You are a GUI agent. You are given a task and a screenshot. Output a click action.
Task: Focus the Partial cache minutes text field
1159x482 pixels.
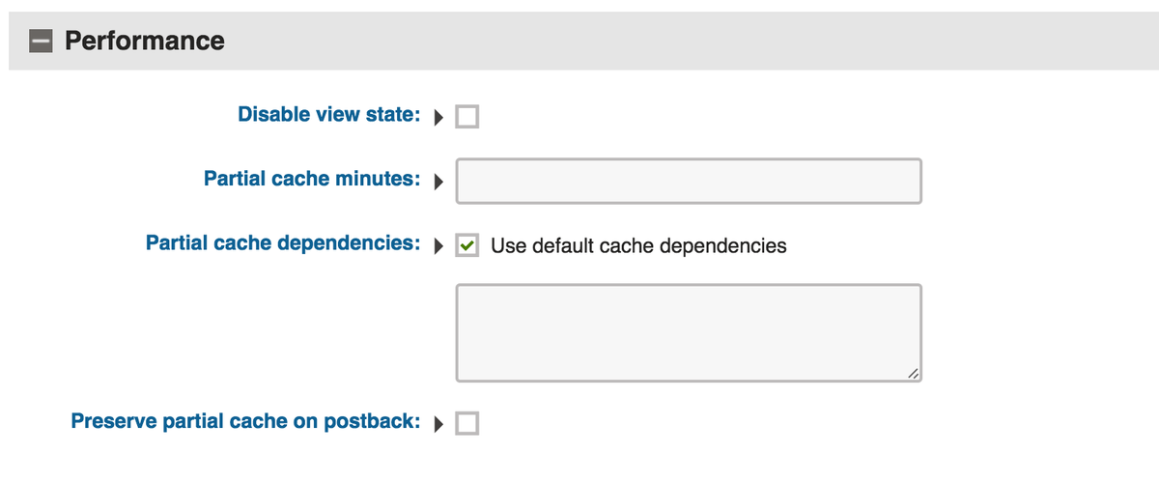click(688, 182)
